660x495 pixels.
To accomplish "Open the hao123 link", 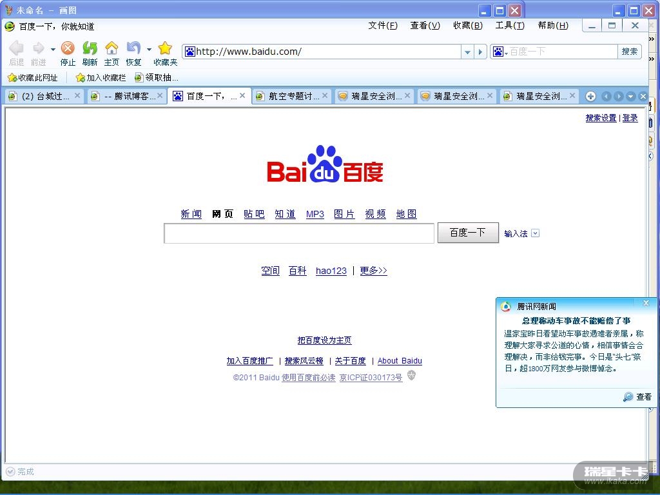I will pos(331,271).
